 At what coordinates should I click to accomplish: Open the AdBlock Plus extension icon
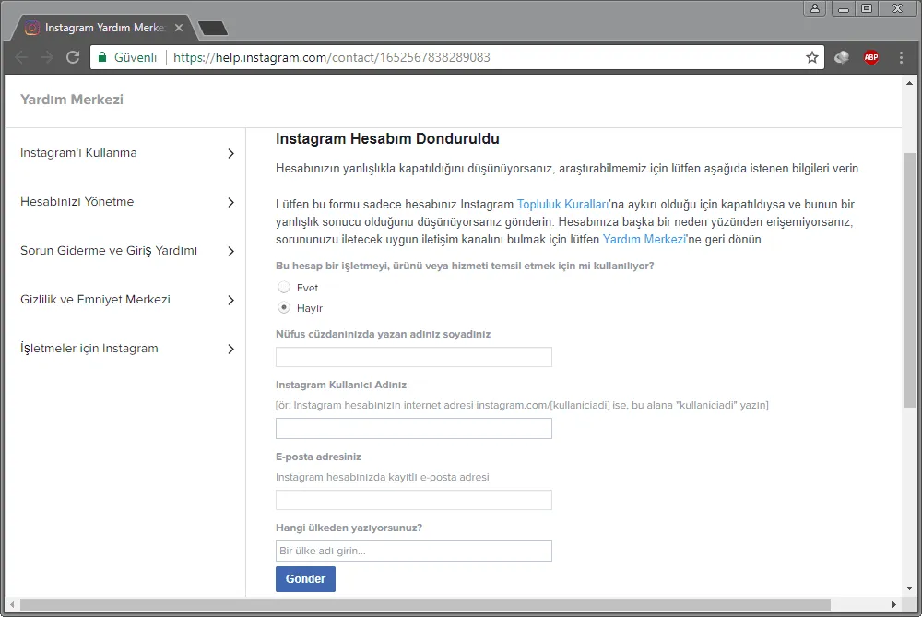point(870,57)
